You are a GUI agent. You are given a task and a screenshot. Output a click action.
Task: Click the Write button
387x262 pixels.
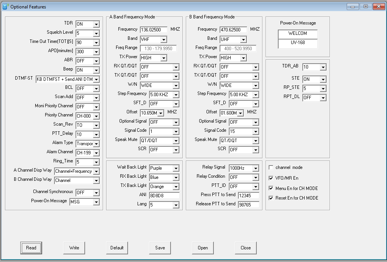[x=74, y=248]
